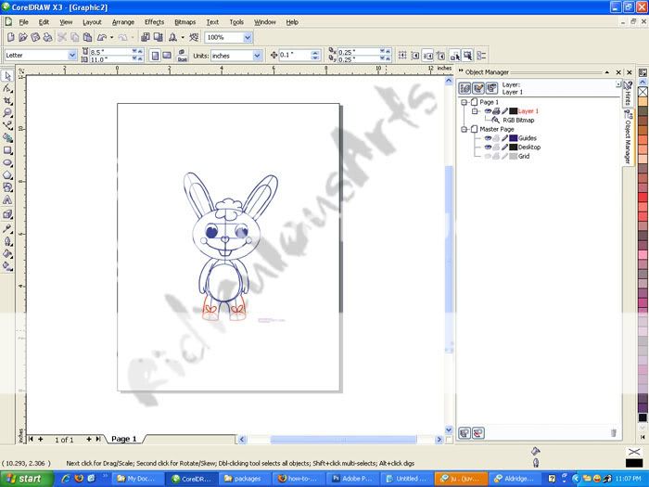Click the Page 1 tab at bottom
Image resolution: width=649 pixels, height=487 pixels.
[x=123, y=439]
